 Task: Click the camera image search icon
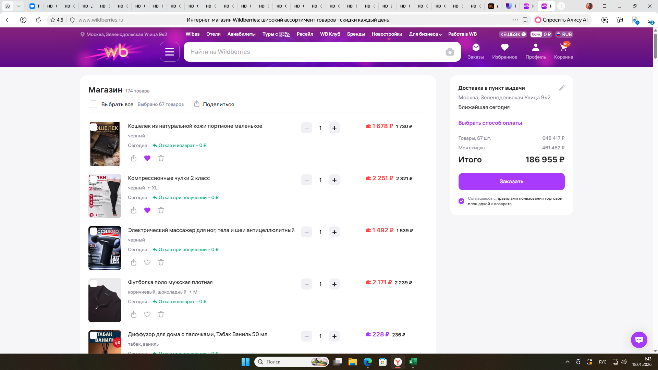coord(450,52)
